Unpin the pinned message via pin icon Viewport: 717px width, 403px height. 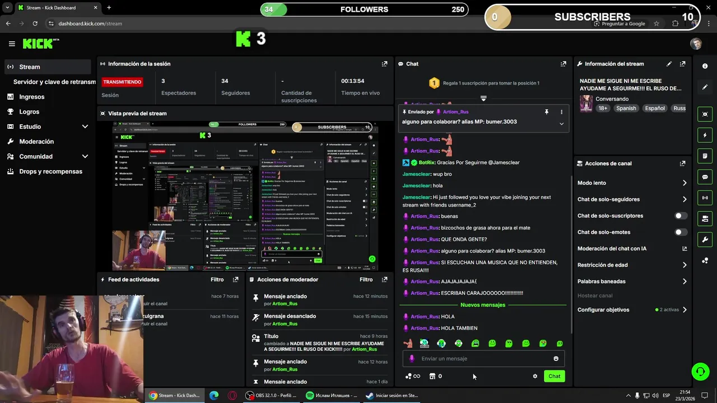point(547,112)
